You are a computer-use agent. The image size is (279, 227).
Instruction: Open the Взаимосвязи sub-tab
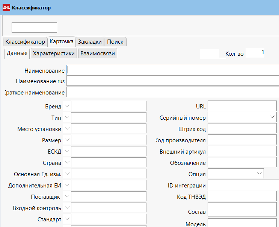[97, 53]
